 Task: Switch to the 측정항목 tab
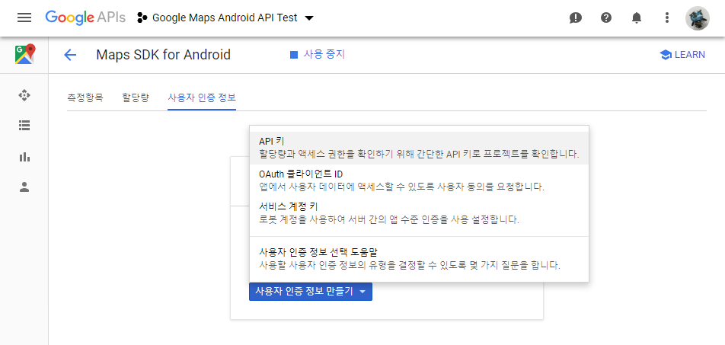[x=85, y=97]
